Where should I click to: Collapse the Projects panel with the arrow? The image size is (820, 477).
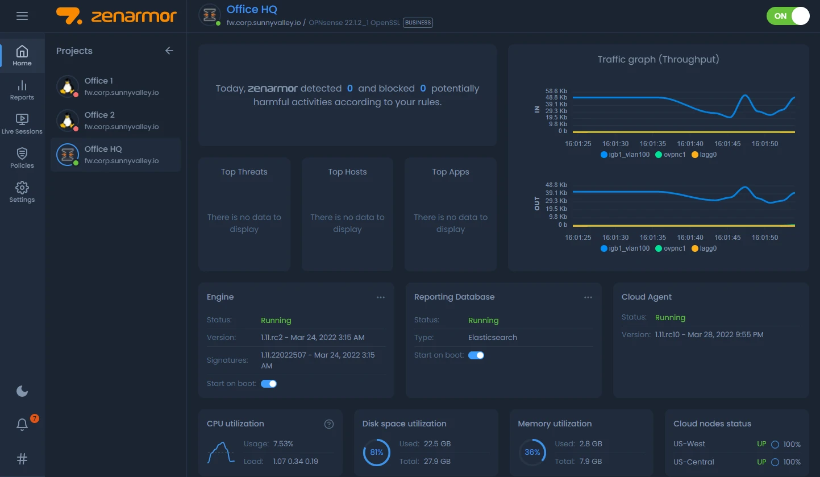pos(169,51)
